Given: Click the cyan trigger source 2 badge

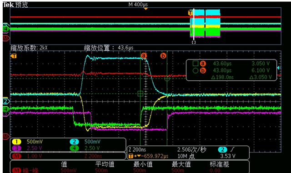Looking at the screenshot, I should click(x=222, y=150).
